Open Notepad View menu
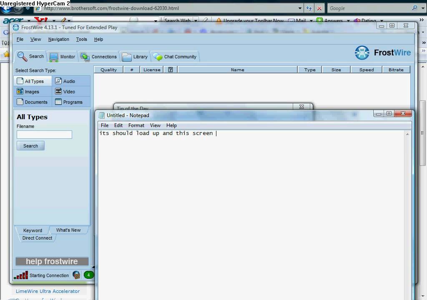Viewport: 427px width, 300px height. pos(155,125)
